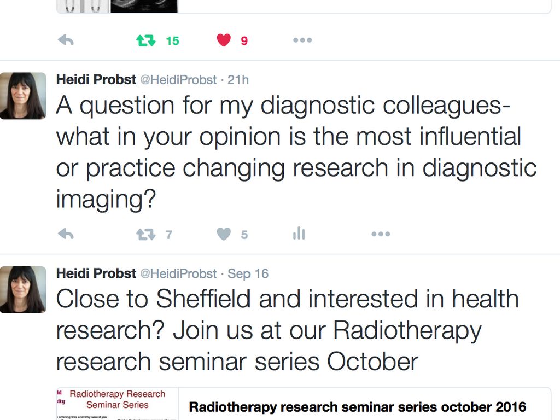Unlike the red heart with 9 likes
Viewport: 560px width, 420px height.
224,40
